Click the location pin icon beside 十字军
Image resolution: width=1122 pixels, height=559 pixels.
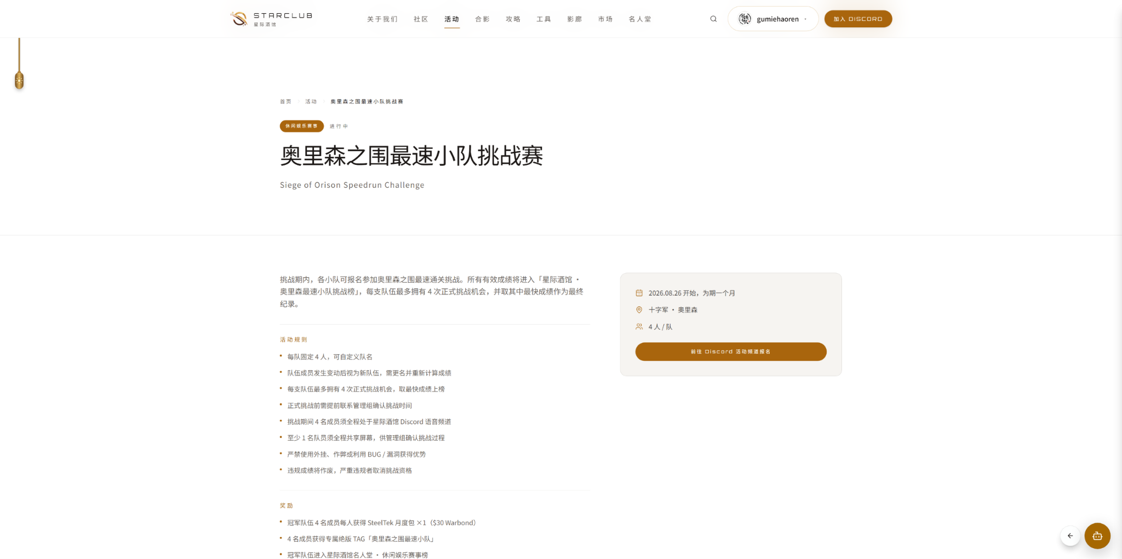[639, 310]
